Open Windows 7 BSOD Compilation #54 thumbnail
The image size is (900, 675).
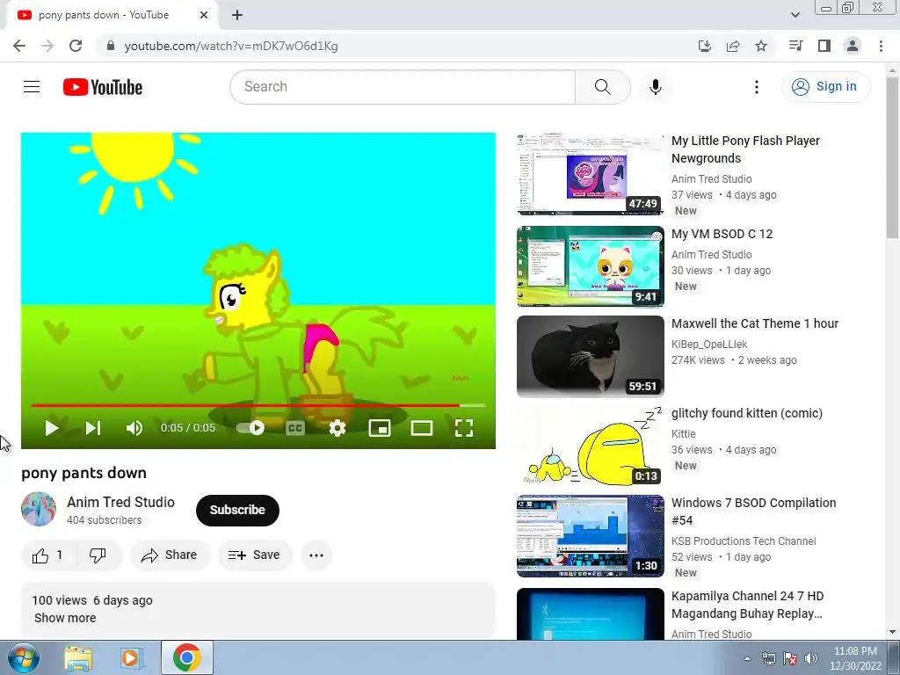click(x=590, y=536)
